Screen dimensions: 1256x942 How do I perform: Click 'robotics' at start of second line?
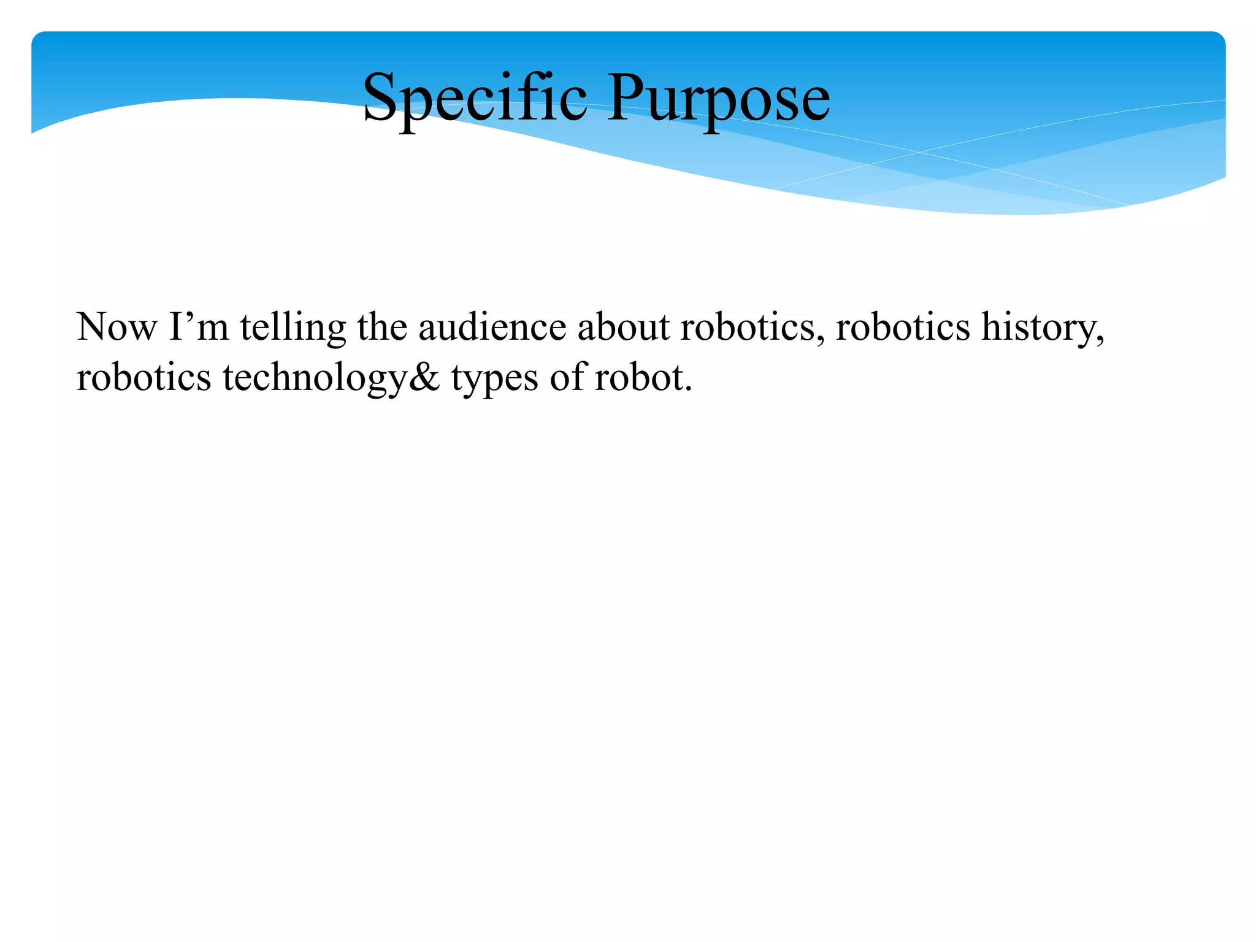[x=144, y=377]
